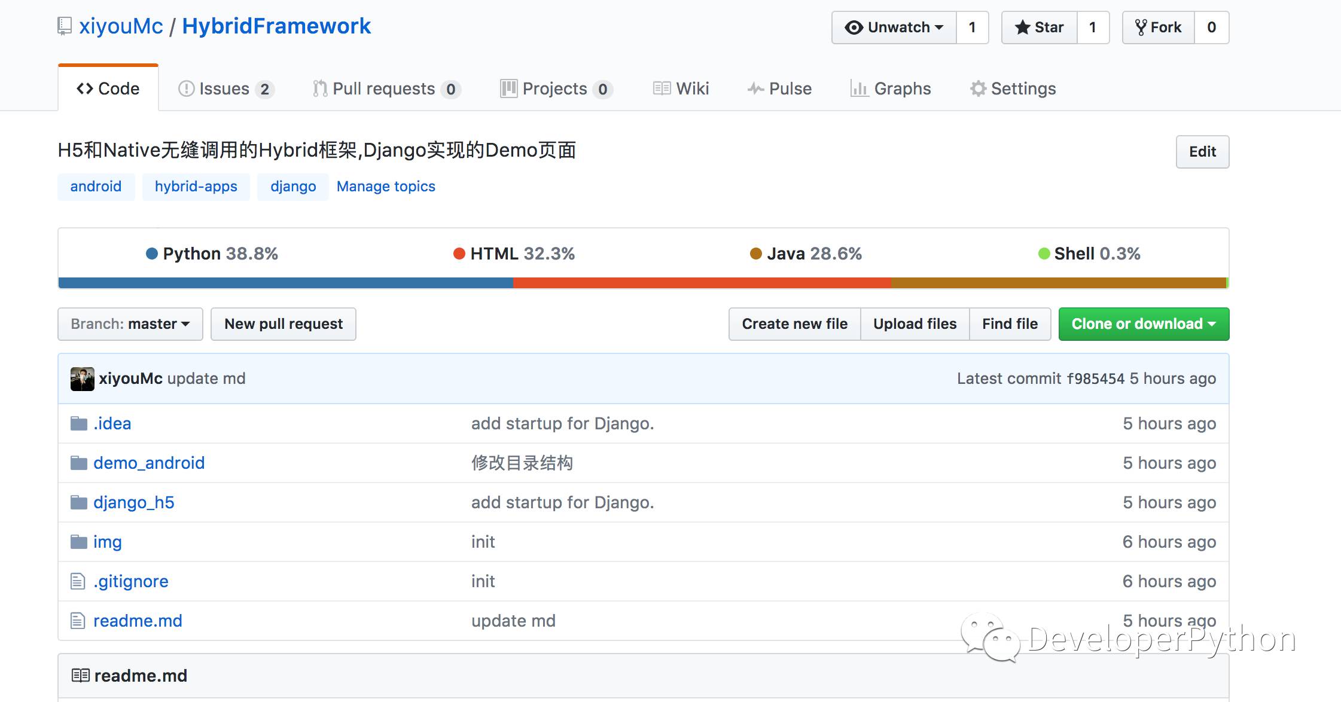Click HTML 32.3% language label

(514, 254)
